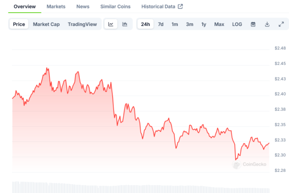Image resolution: width=289 pixels, height=193 pixels.
Task: Switch chart to TradingView
Action: click(82, 24)
